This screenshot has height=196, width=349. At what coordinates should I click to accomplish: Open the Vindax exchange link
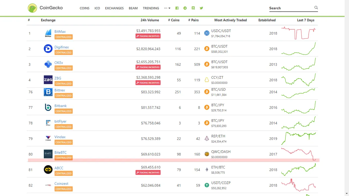60,137
